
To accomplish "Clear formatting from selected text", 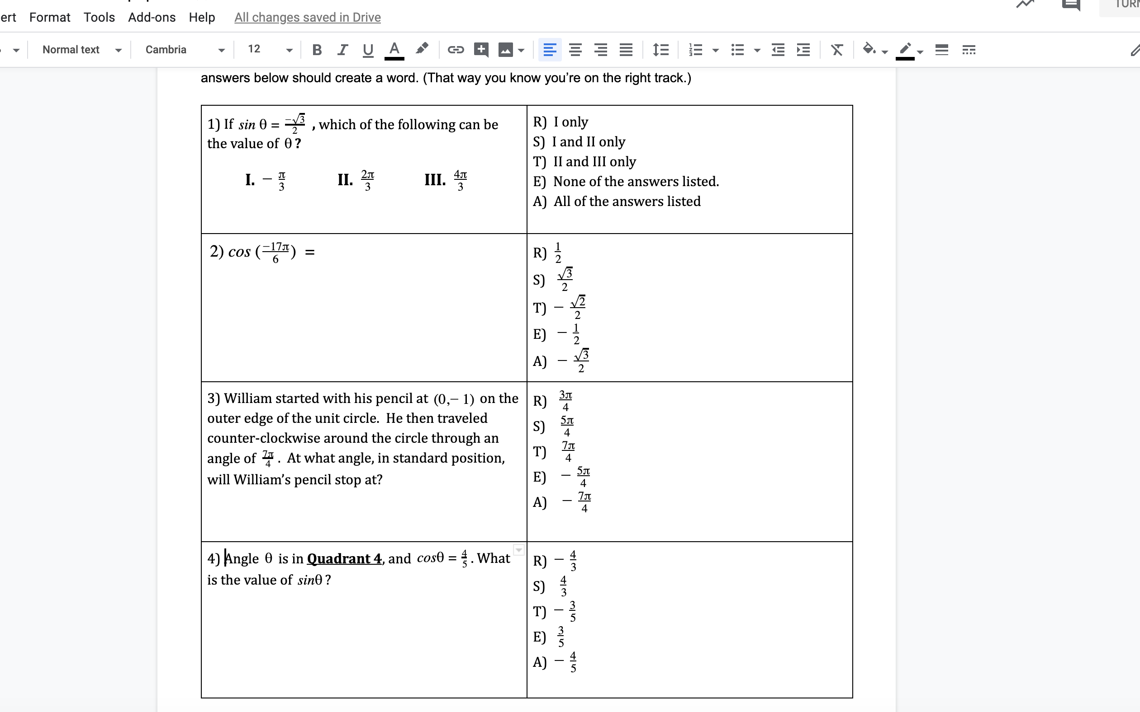I will tap(836, 49).
